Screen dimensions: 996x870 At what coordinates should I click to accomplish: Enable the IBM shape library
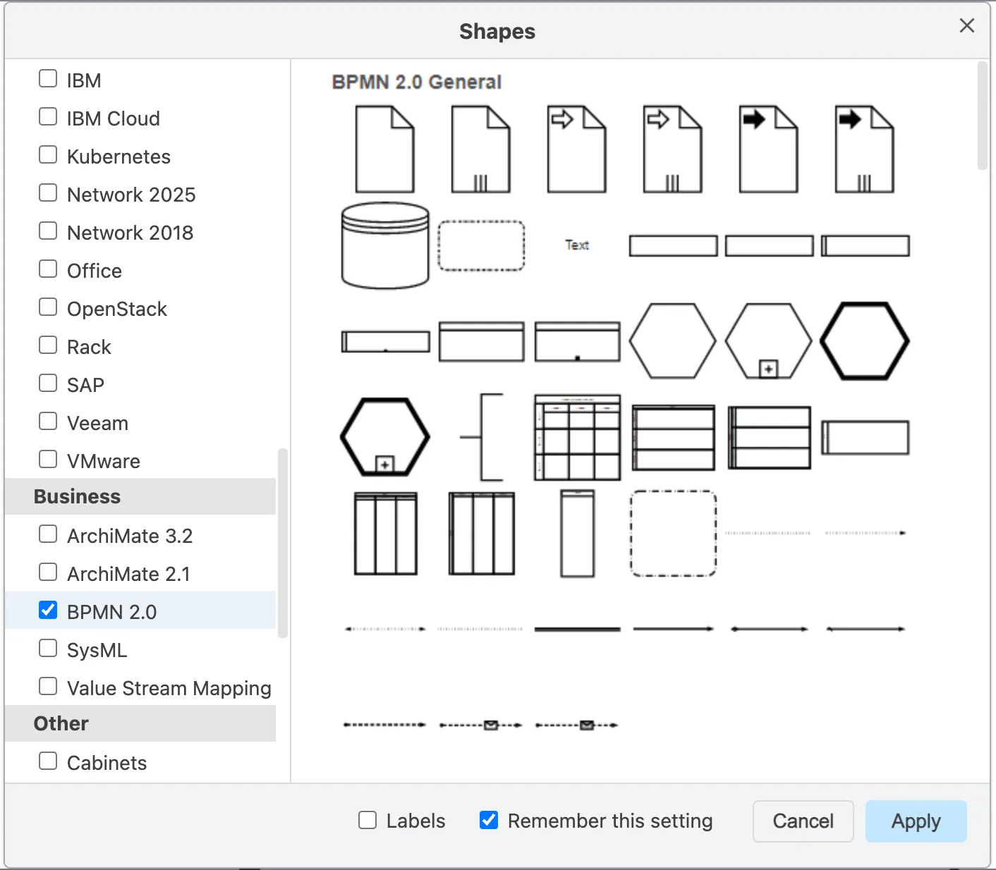click(x=48, y=78)
